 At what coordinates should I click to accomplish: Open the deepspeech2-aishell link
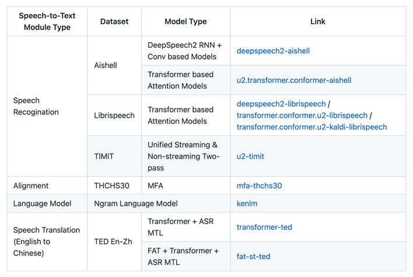tap(272, 51)
